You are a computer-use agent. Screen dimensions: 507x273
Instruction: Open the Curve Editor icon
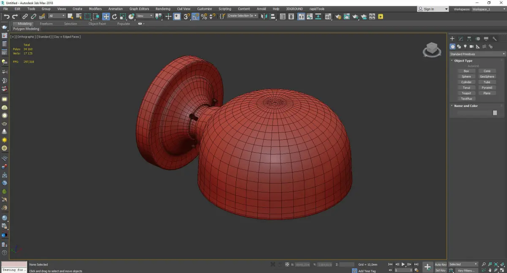(310, 16)
